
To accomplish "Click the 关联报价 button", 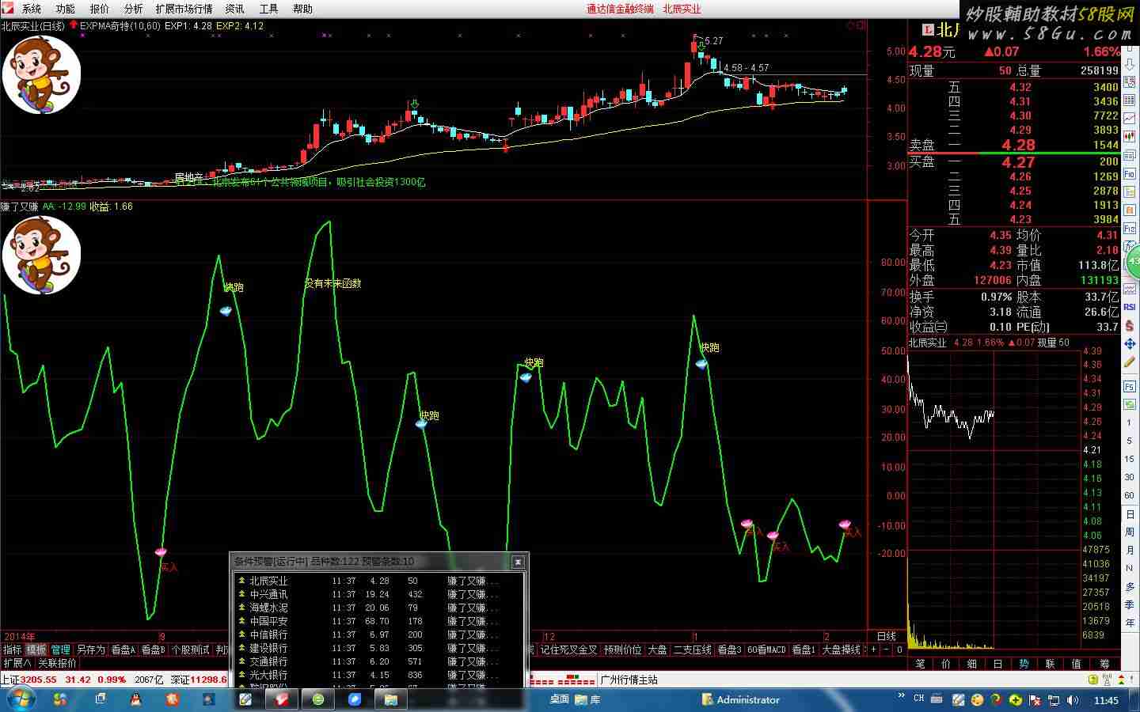I will coord(58,663).
